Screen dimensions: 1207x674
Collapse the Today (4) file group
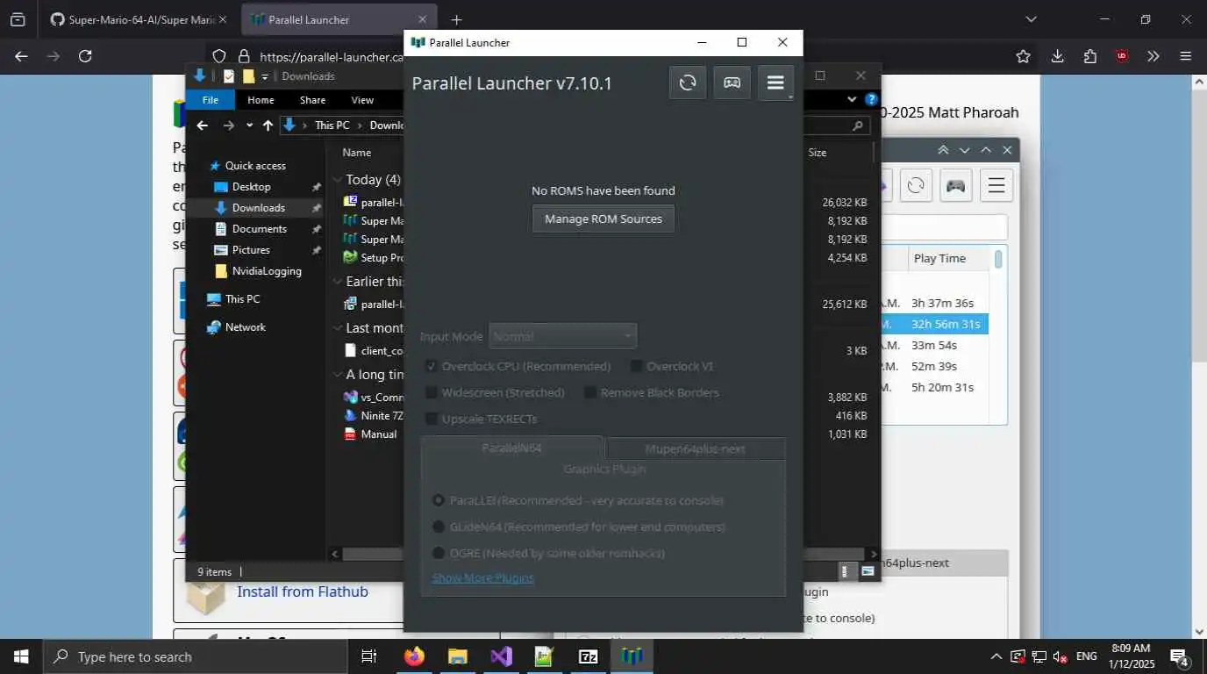338,179
